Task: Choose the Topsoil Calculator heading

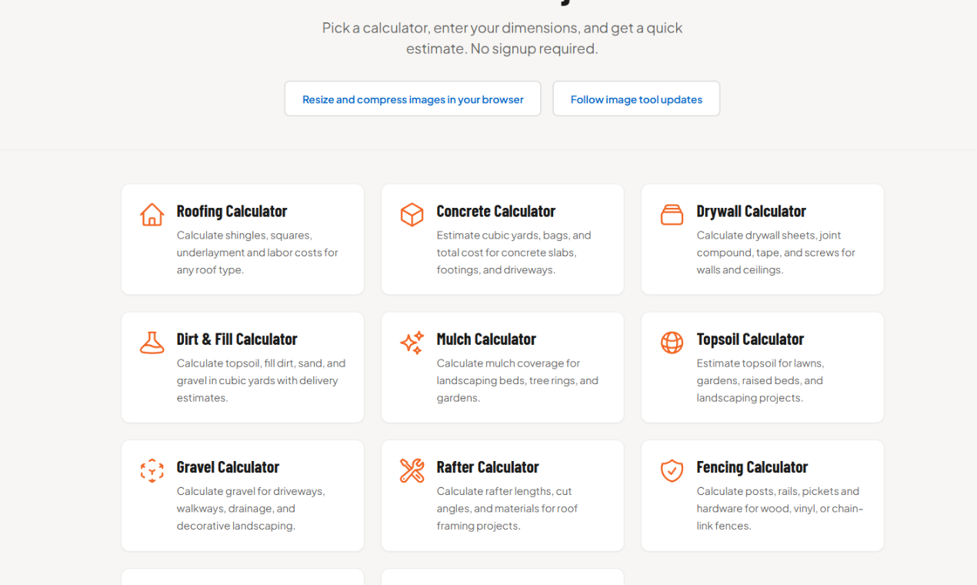Action: tap(750, 339)
